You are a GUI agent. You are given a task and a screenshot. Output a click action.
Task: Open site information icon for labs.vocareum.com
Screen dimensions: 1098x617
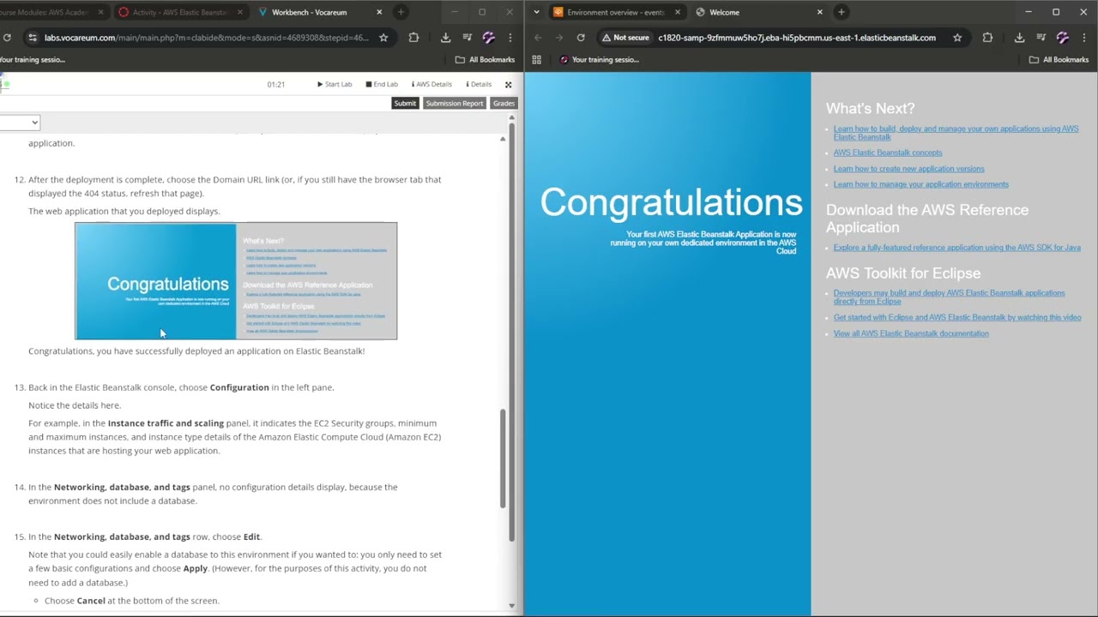[x=32, y=38]
